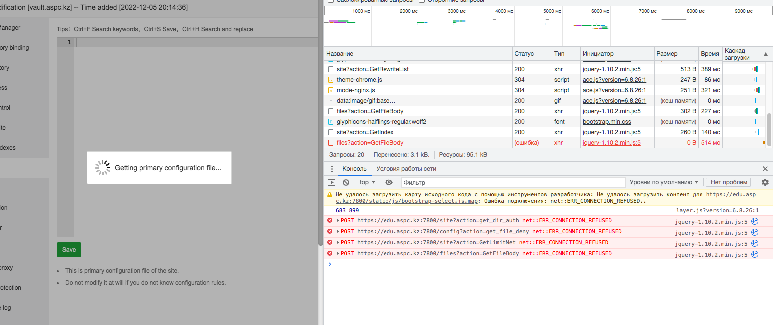Click the replay XHR icon beside get_dir_auth error
Screen dimensions: 773x325
point(755,221)
